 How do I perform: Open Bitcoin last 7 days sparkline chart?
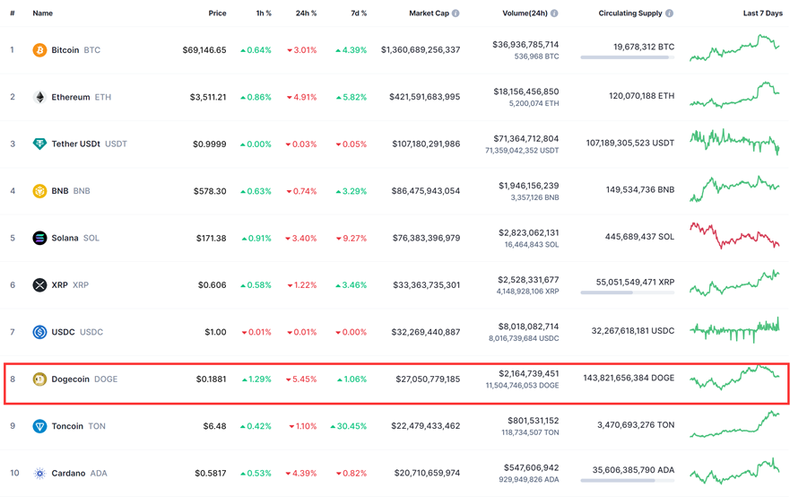734,48
